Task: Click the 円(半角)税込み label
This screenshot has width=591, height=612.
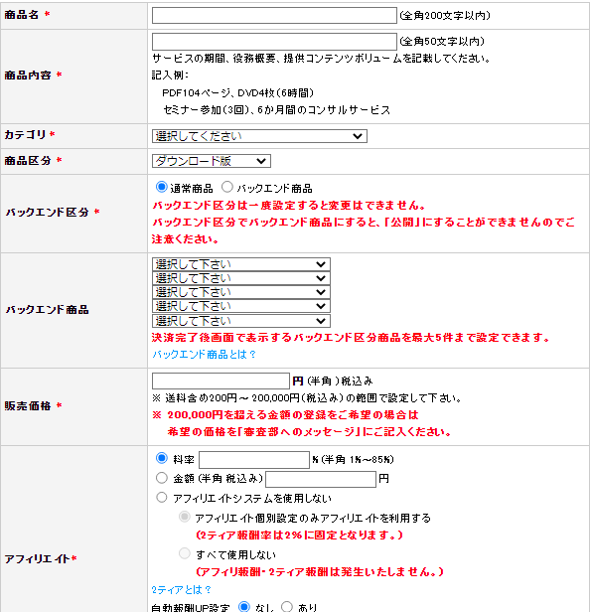Action: point(333,381)
